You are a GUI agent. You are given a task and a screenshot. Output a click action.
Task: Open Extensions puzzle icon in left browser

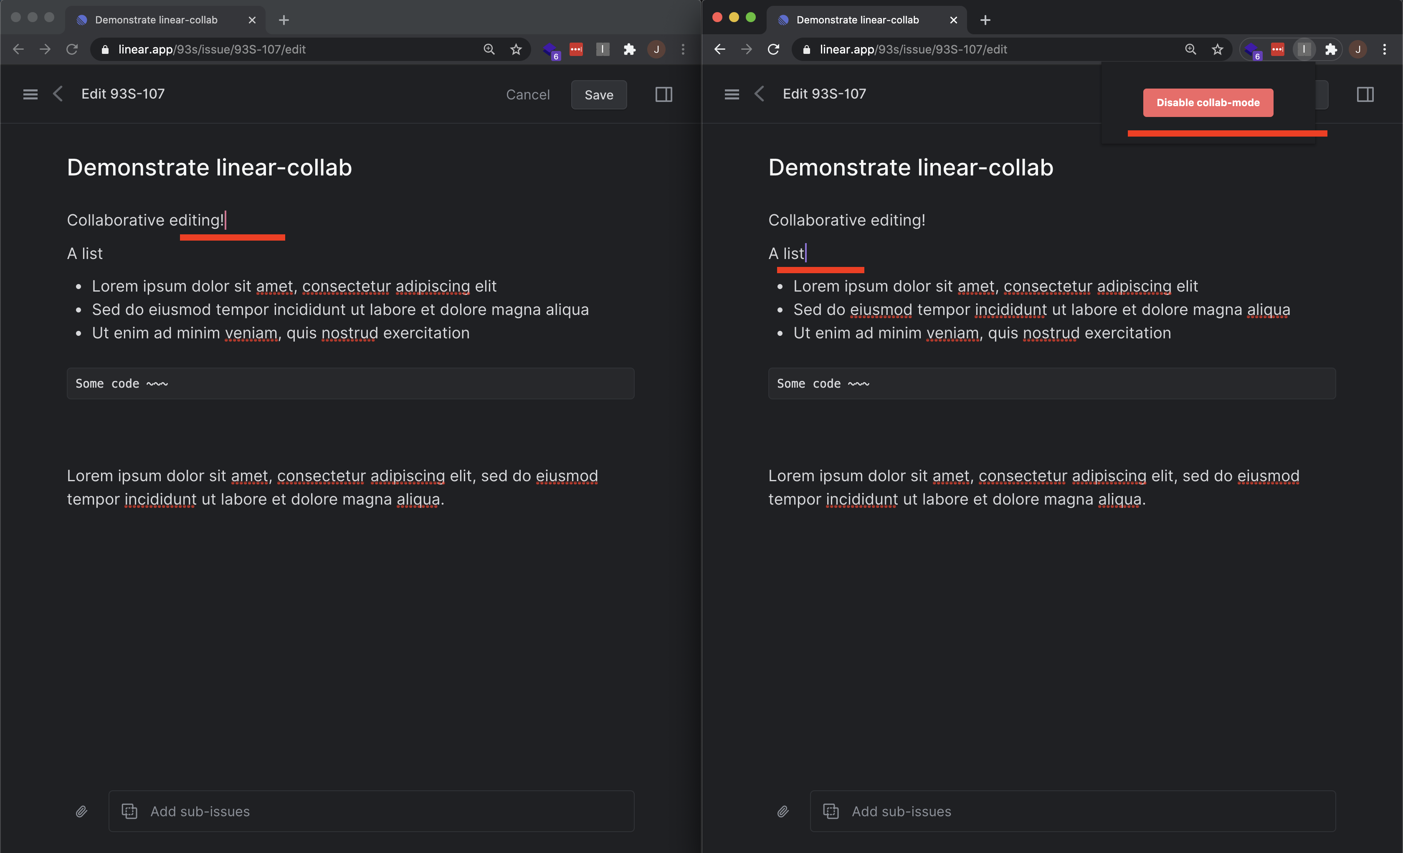coord(629,49)
